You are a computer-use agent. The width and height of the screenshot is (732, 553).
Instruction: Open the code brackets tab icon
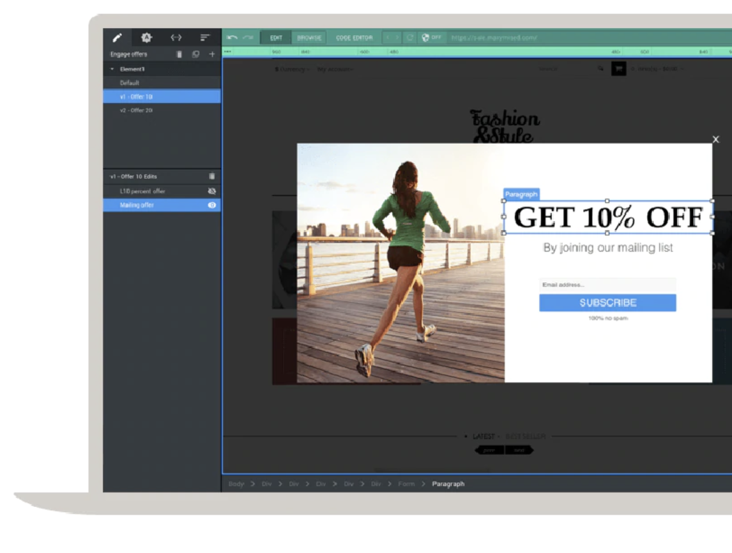tap(176, 37)
